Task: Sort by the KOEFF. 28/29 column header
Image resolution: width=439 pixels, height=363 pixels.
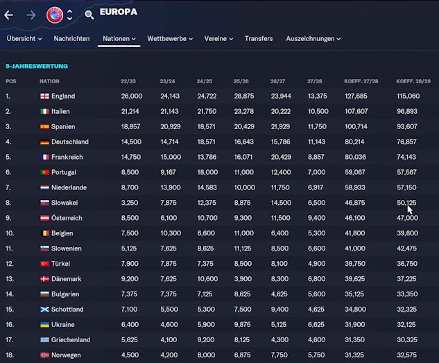Action: (413, 81)
